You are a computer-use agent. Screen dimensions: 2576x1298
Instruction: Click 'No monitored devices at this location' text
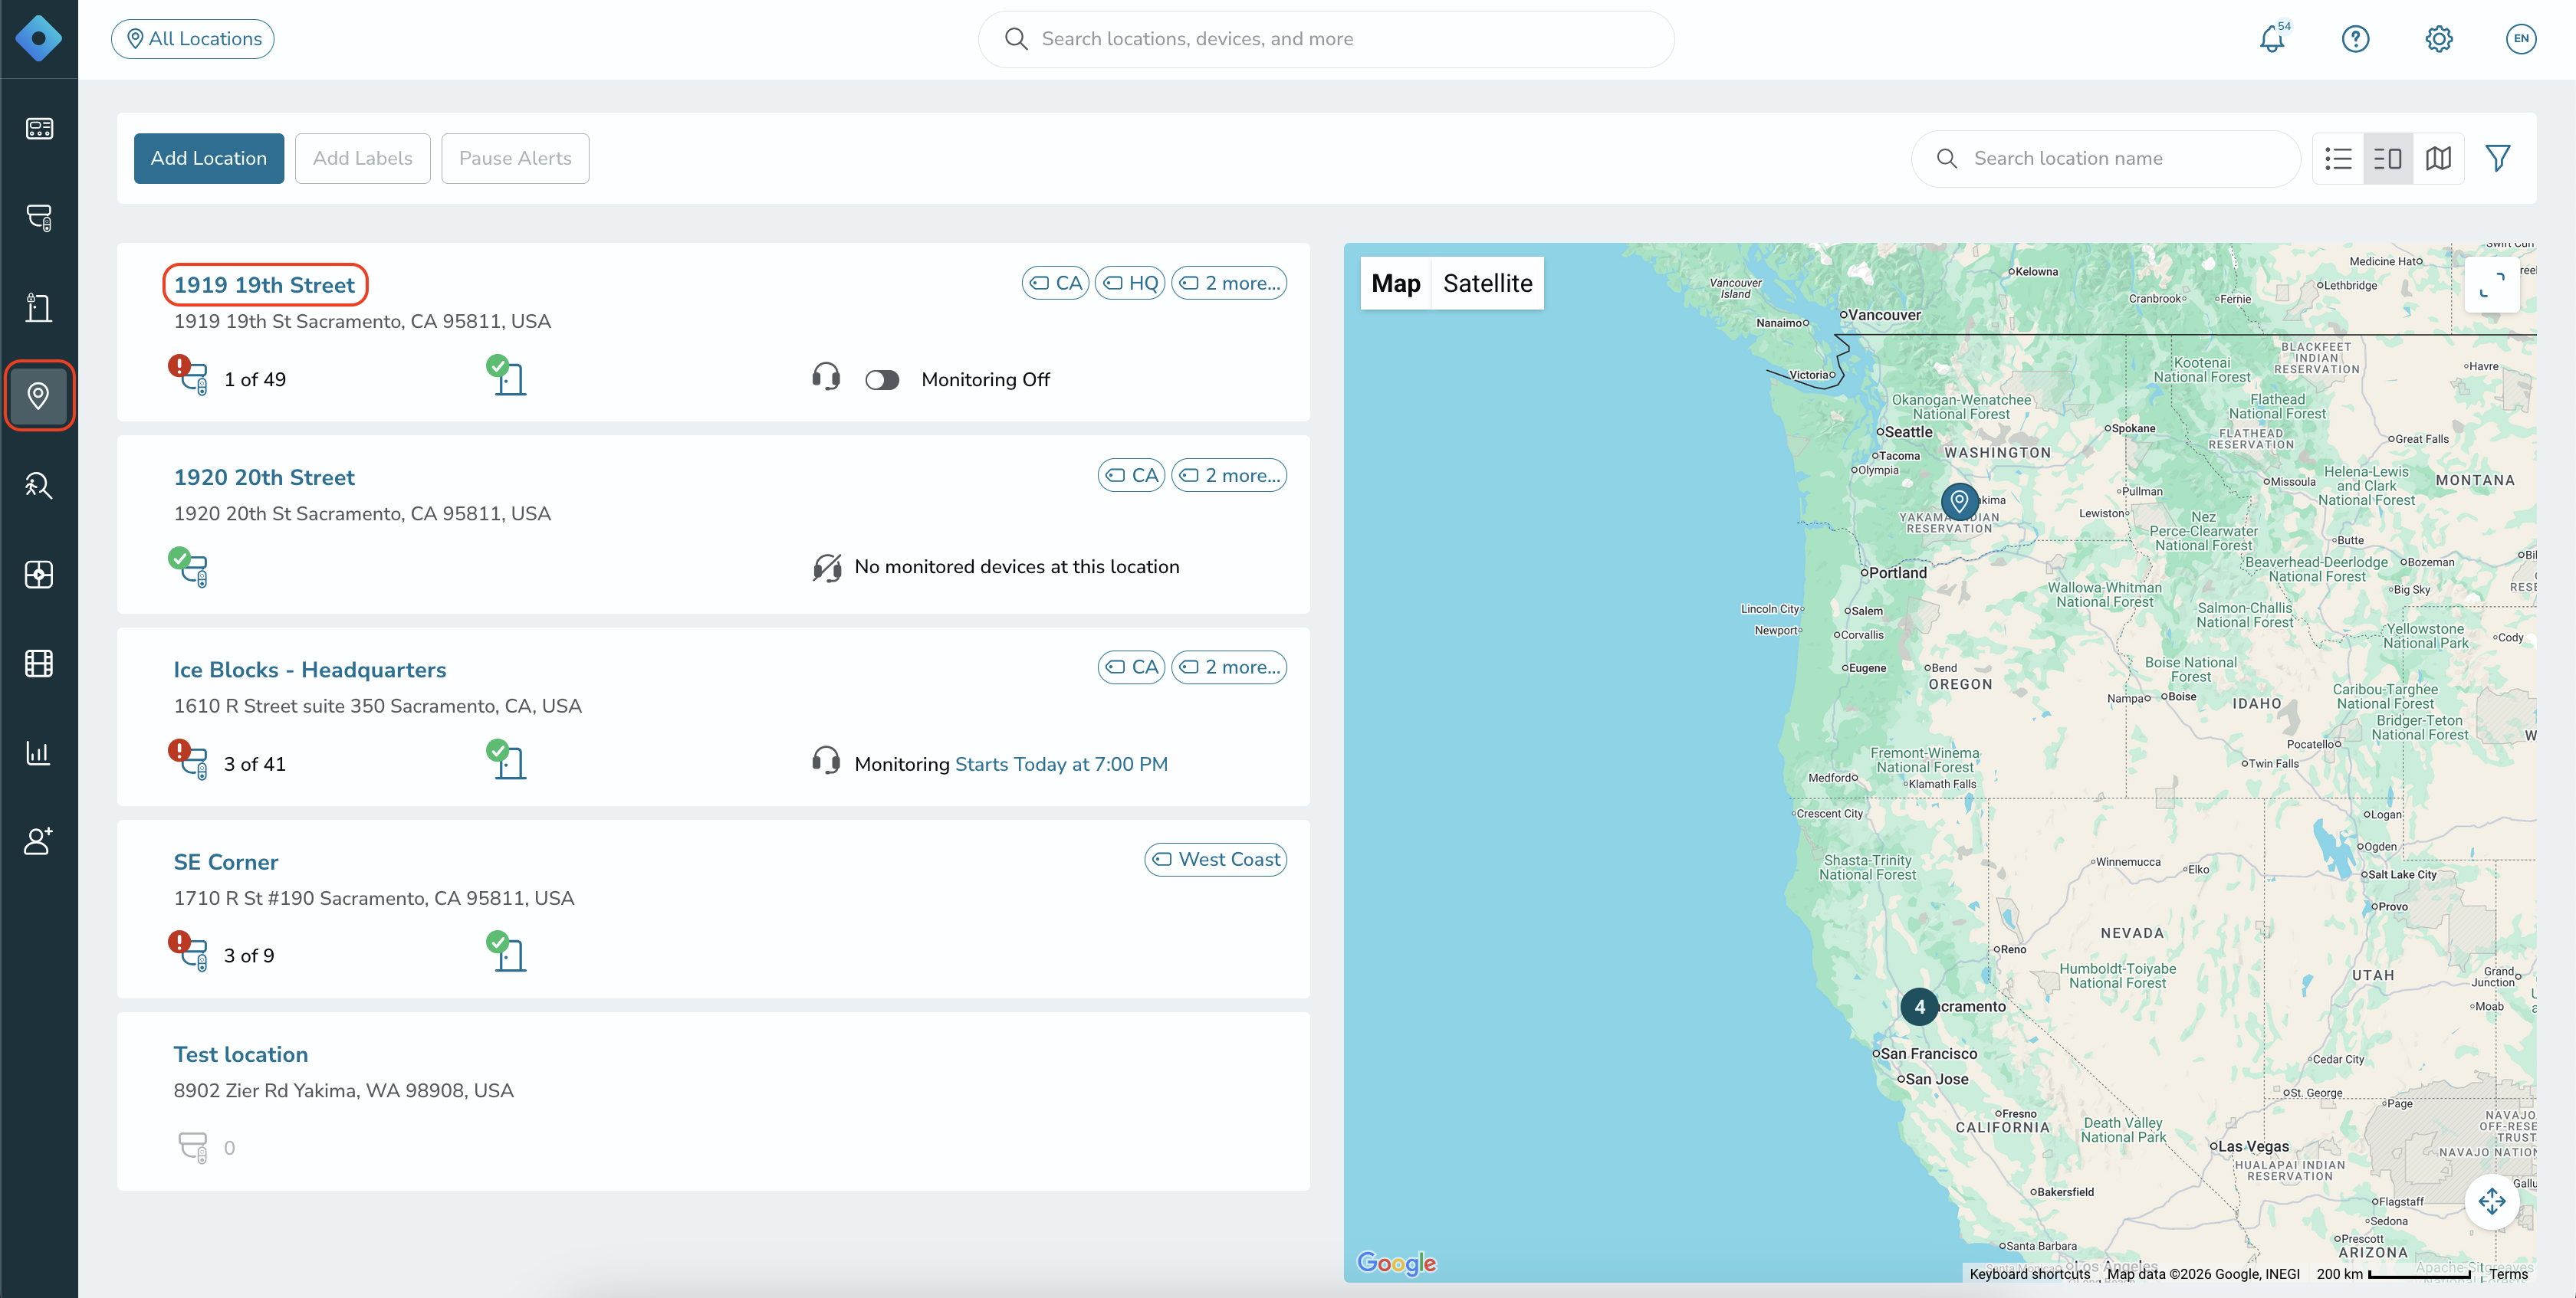[x=1017, y=566]
